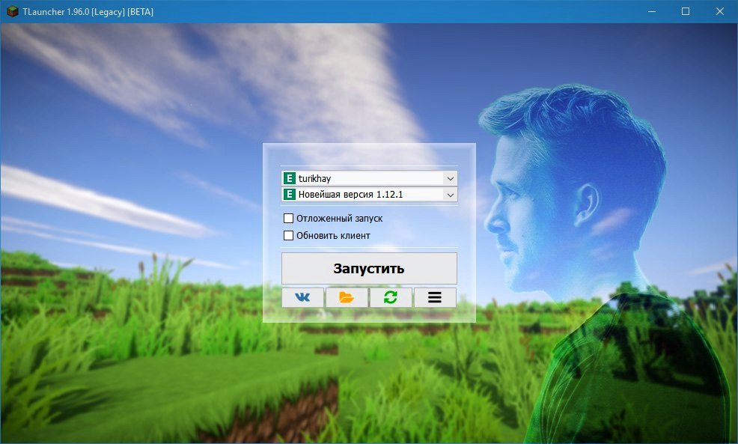Screen dimensions: 738x444
Task: Select the Новейшая версия 1.12.1 version text
Action: 350,195
